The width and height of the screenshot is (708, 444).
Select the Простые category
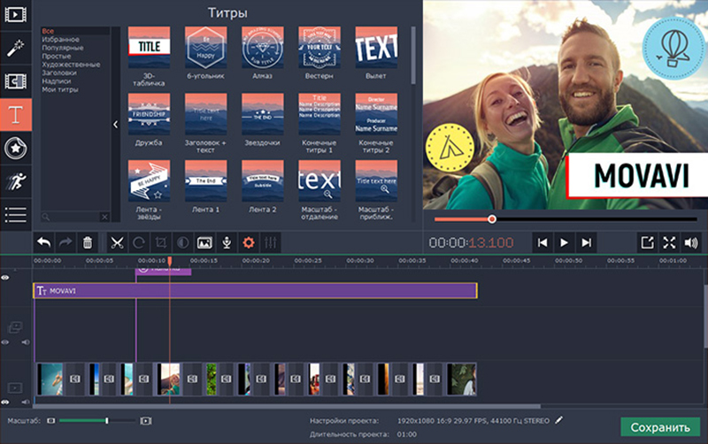57,57
